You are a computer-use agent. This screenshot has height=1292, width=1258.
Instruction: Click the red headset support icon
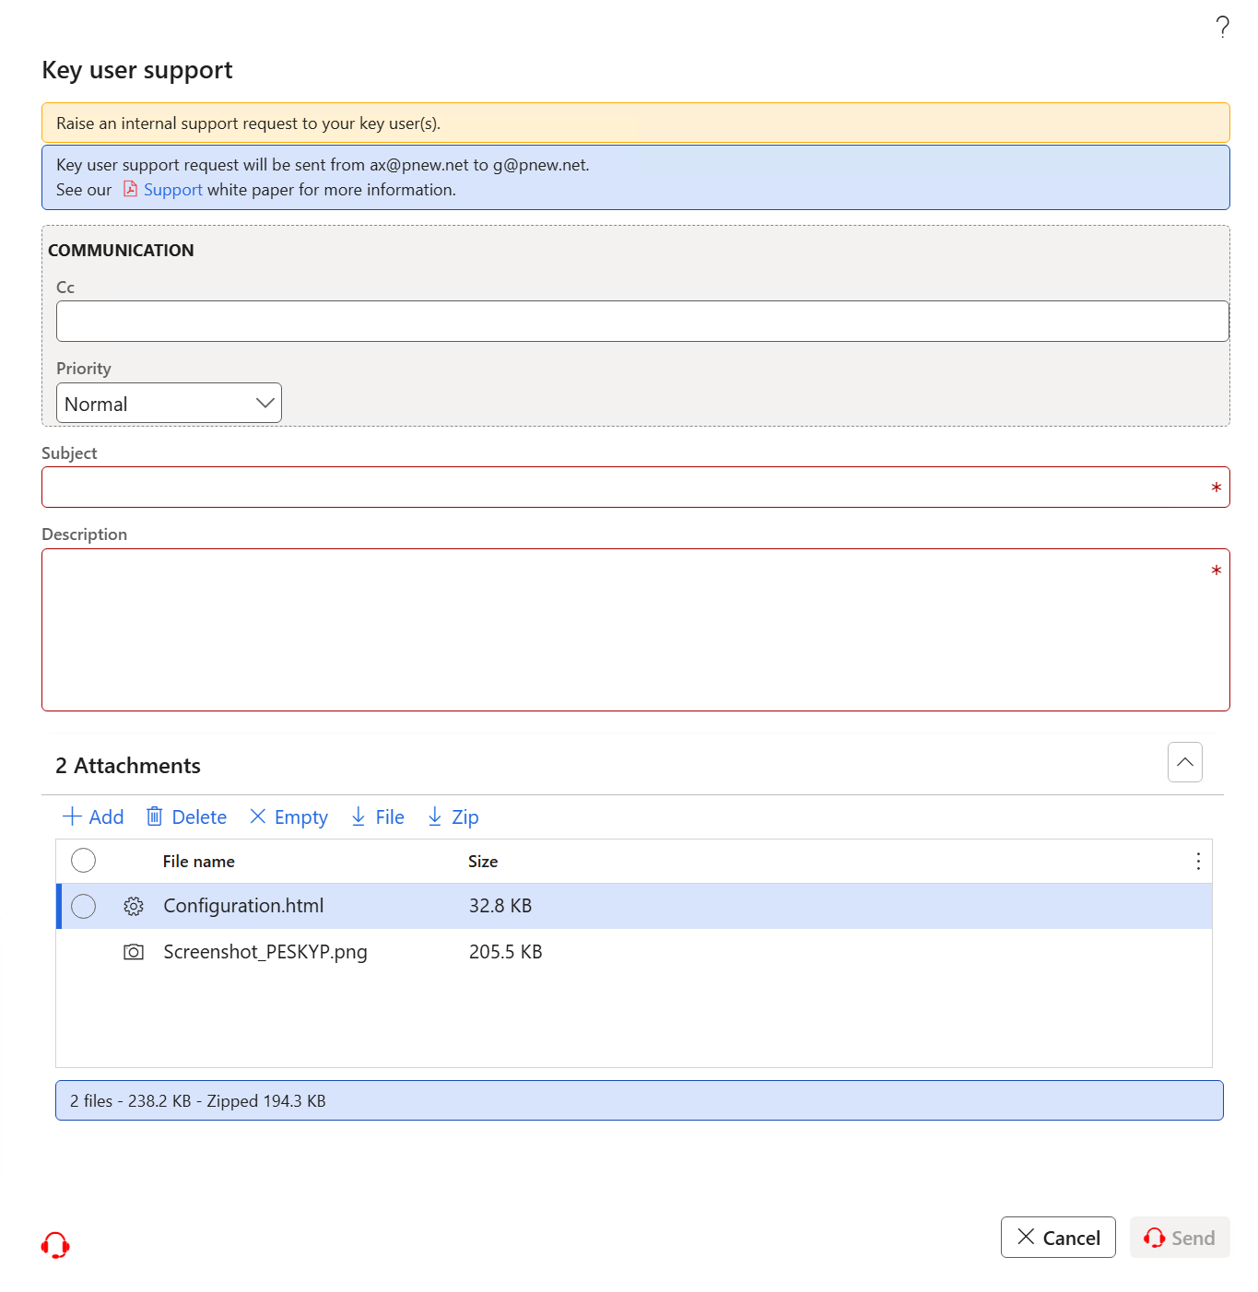point(55,1246)
